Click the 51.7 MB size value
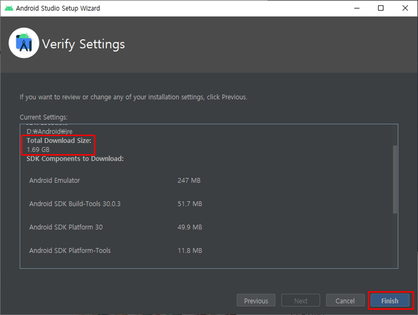The image size is (418, 315). [190, 204]
